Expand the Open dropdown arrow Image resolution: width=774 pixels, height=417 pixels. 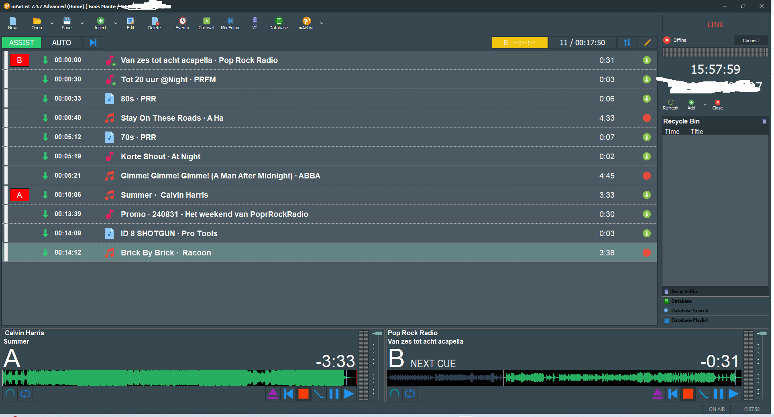click(x=52, y=24)
